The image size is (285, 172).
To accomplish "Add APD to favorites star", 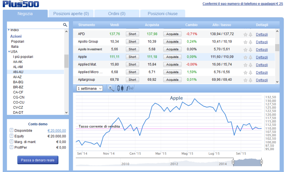I will 245,35.
